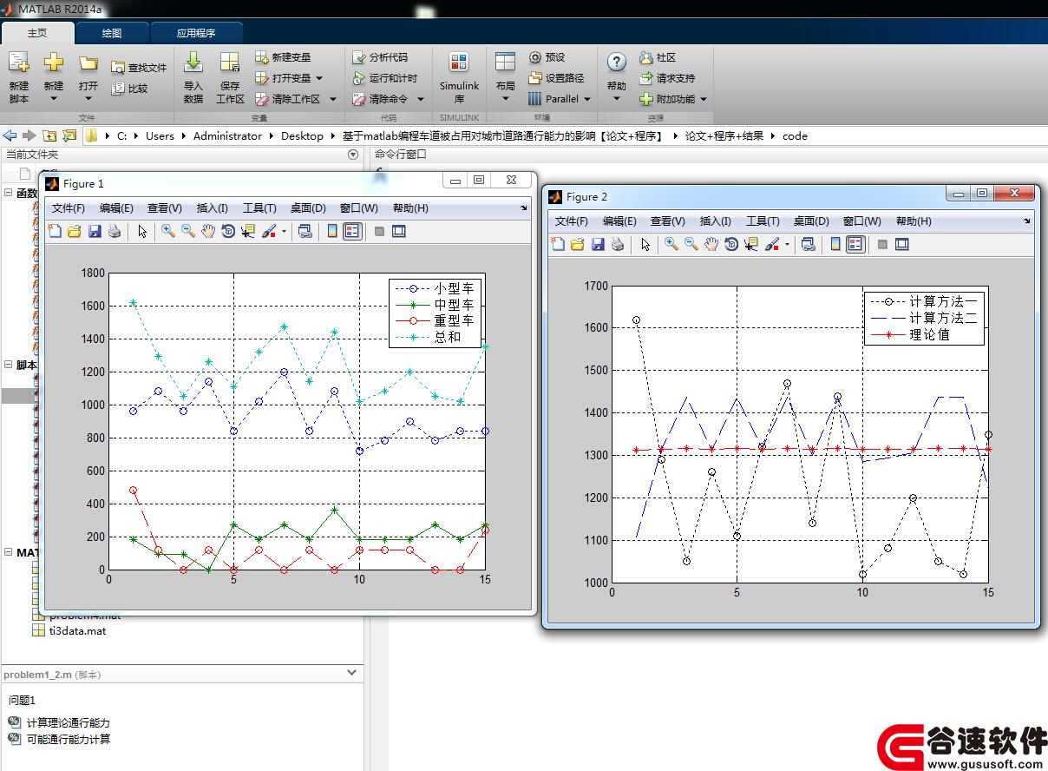1048x771 pixels.
Task: Switch to the Apps (应用程序) tab
Action: 196,33
